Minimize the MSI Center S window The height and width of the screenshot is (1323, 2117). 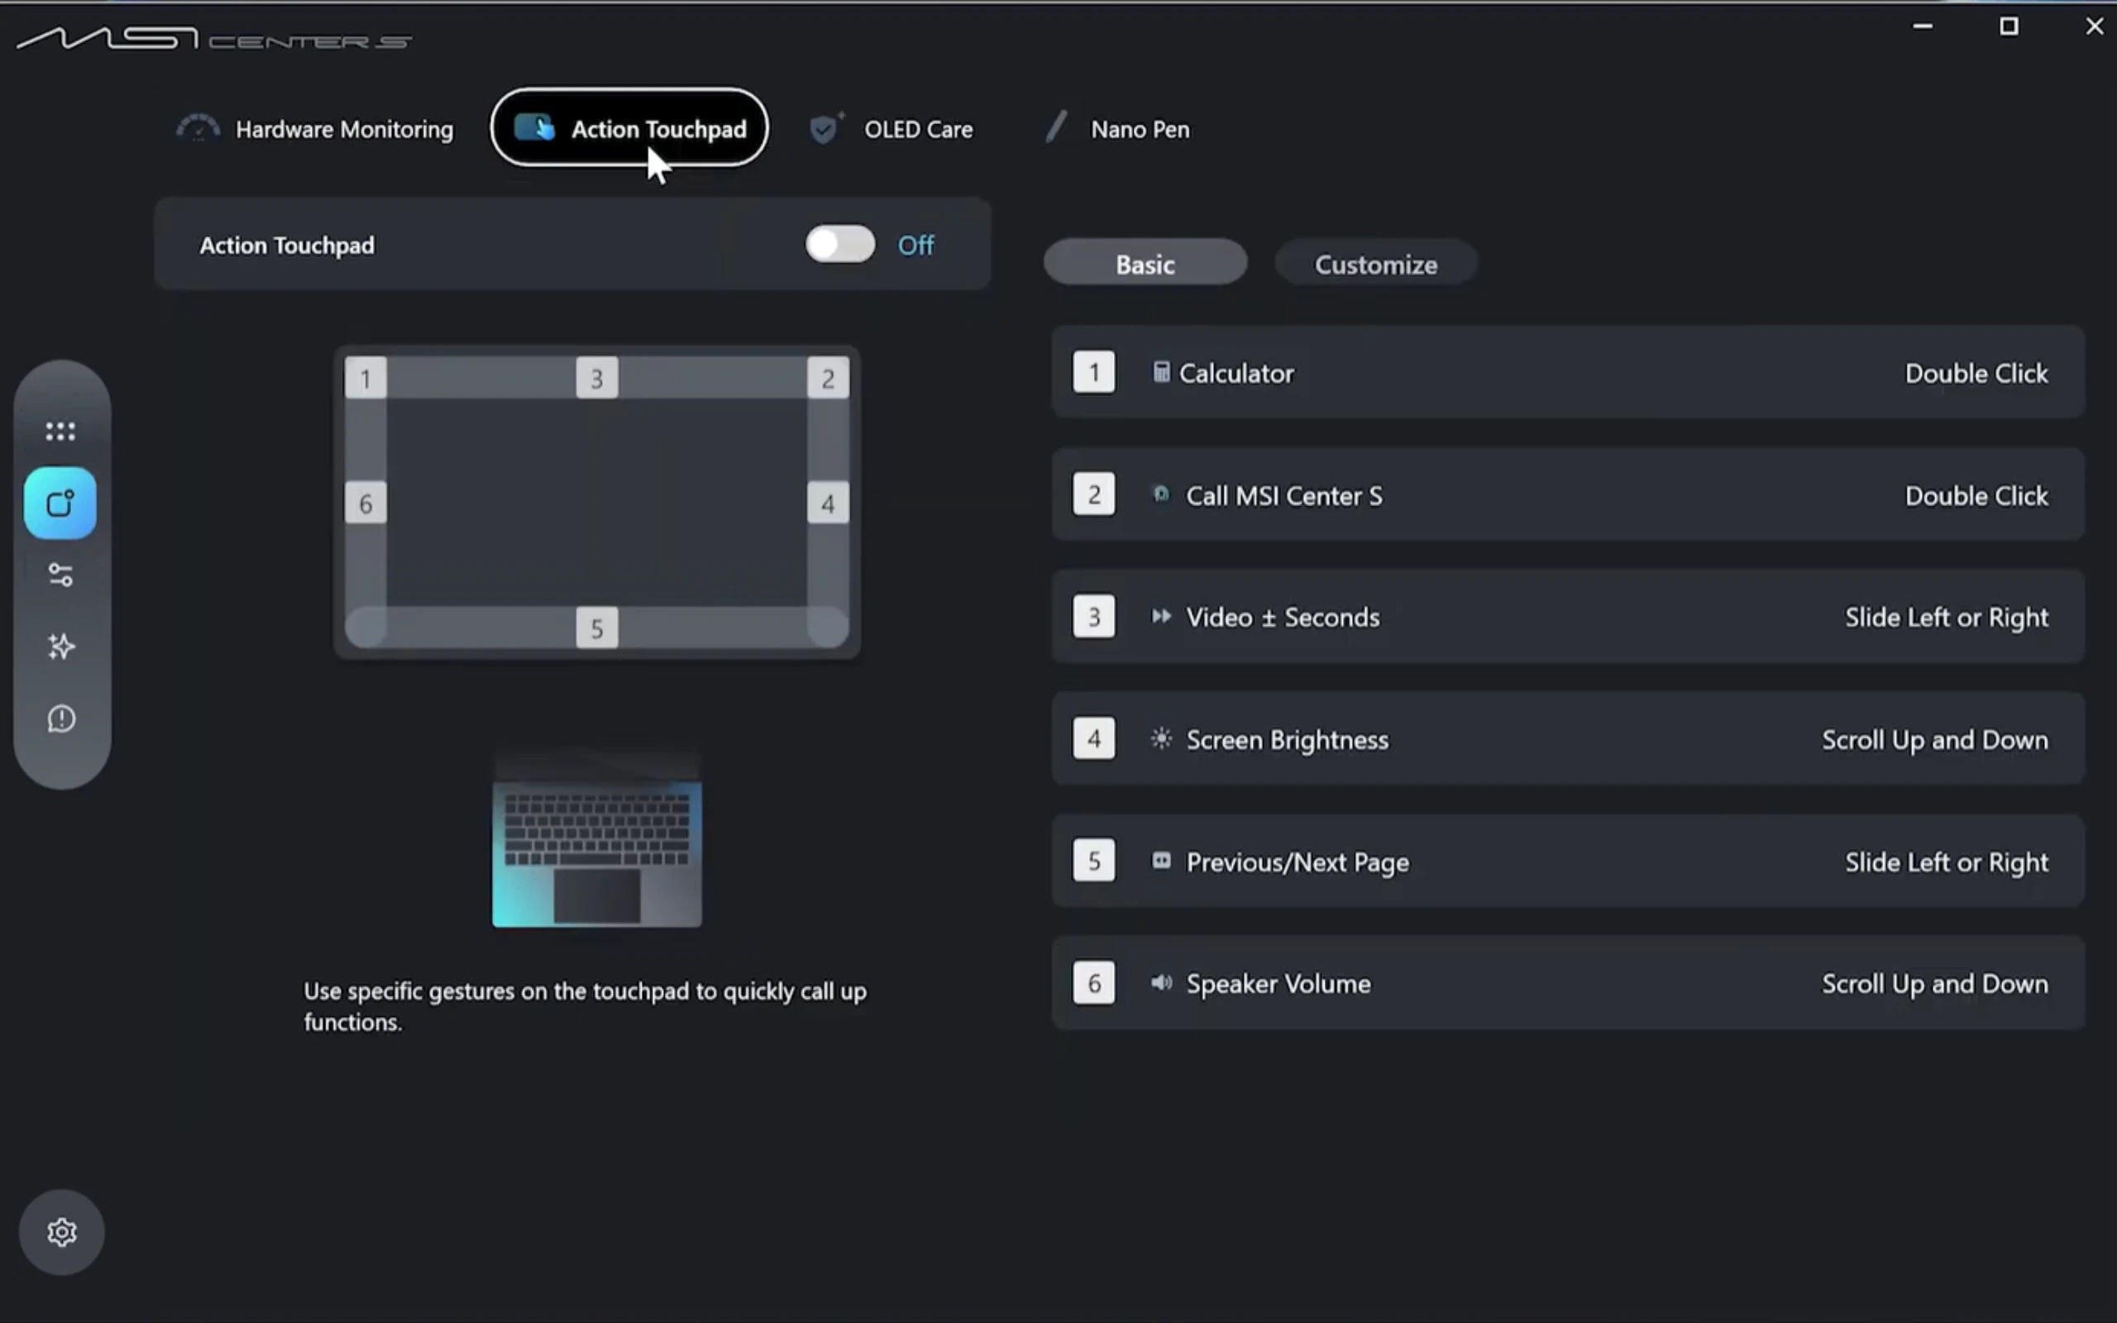pyautogui.click(x=1922, y=26)
